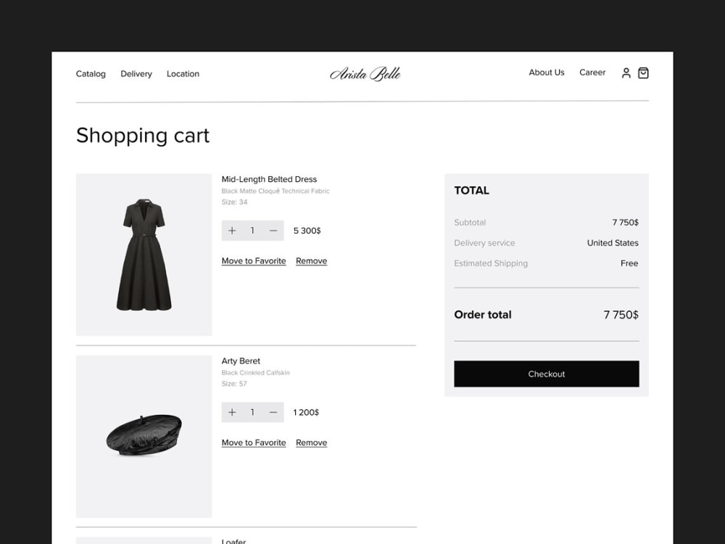Click the Subtotal 7 750$ amount
Screen dimensions: 725x544
point(625,223)
